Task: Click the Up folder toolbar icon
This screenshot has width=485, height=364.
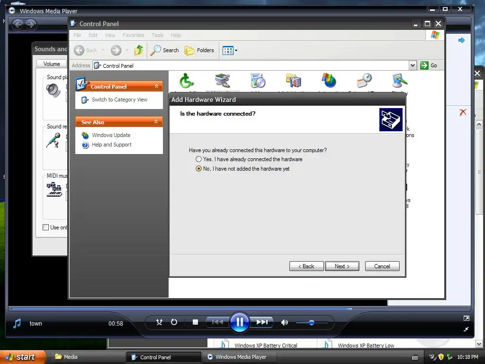Action: (139, 50)
